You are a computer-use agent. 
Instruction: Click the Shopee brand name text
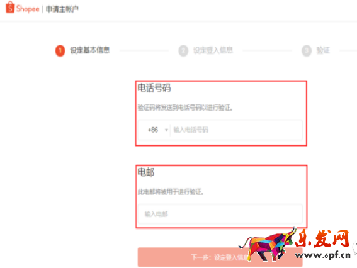[28, 9]
